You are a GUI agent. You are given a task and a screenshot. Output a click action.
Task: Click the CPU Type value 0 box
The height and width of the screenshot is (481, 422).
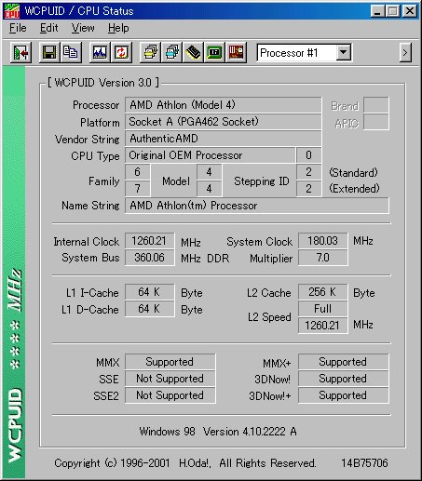(308, 155)
